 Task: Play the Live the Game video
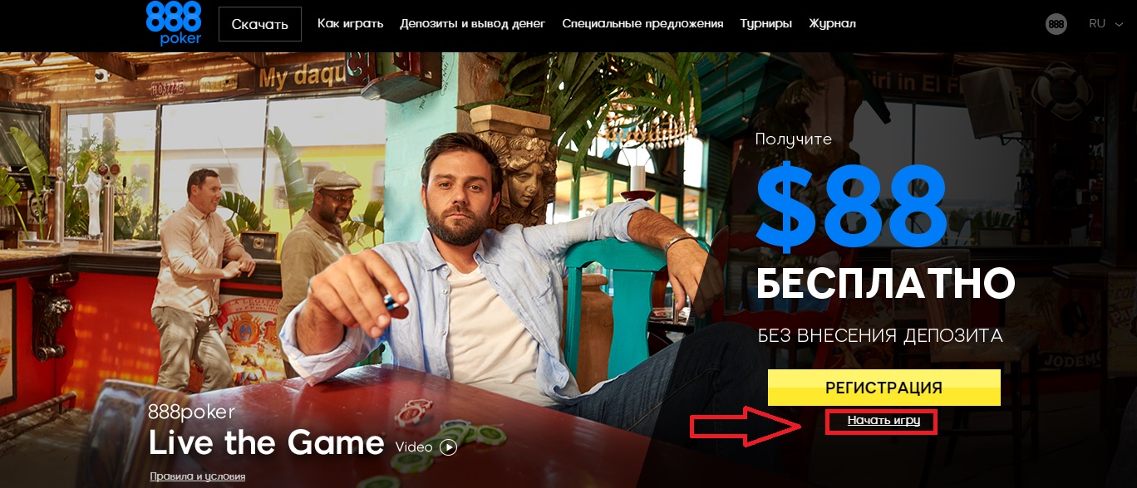tap(449, 447)
